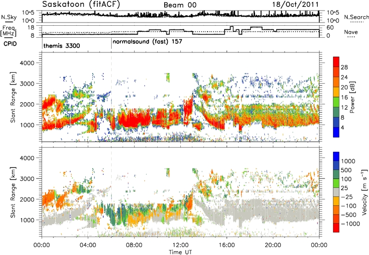
Task: Select the red bottom segment of the Velocity color bar
Action: 336,228
